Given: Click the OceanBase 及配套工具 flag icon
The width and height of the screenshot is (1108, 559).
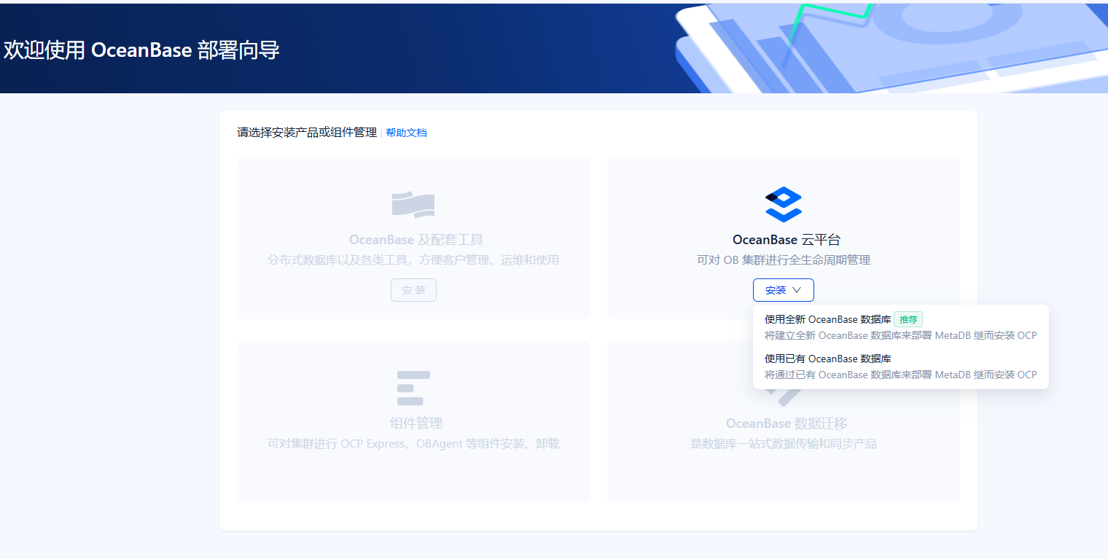Looking at the screenshot, I should point(413,205).
